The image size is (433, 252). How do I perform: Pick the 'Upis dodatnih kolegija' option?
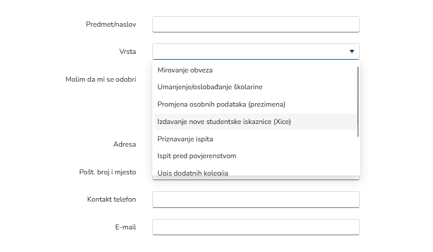coord(193,172)
